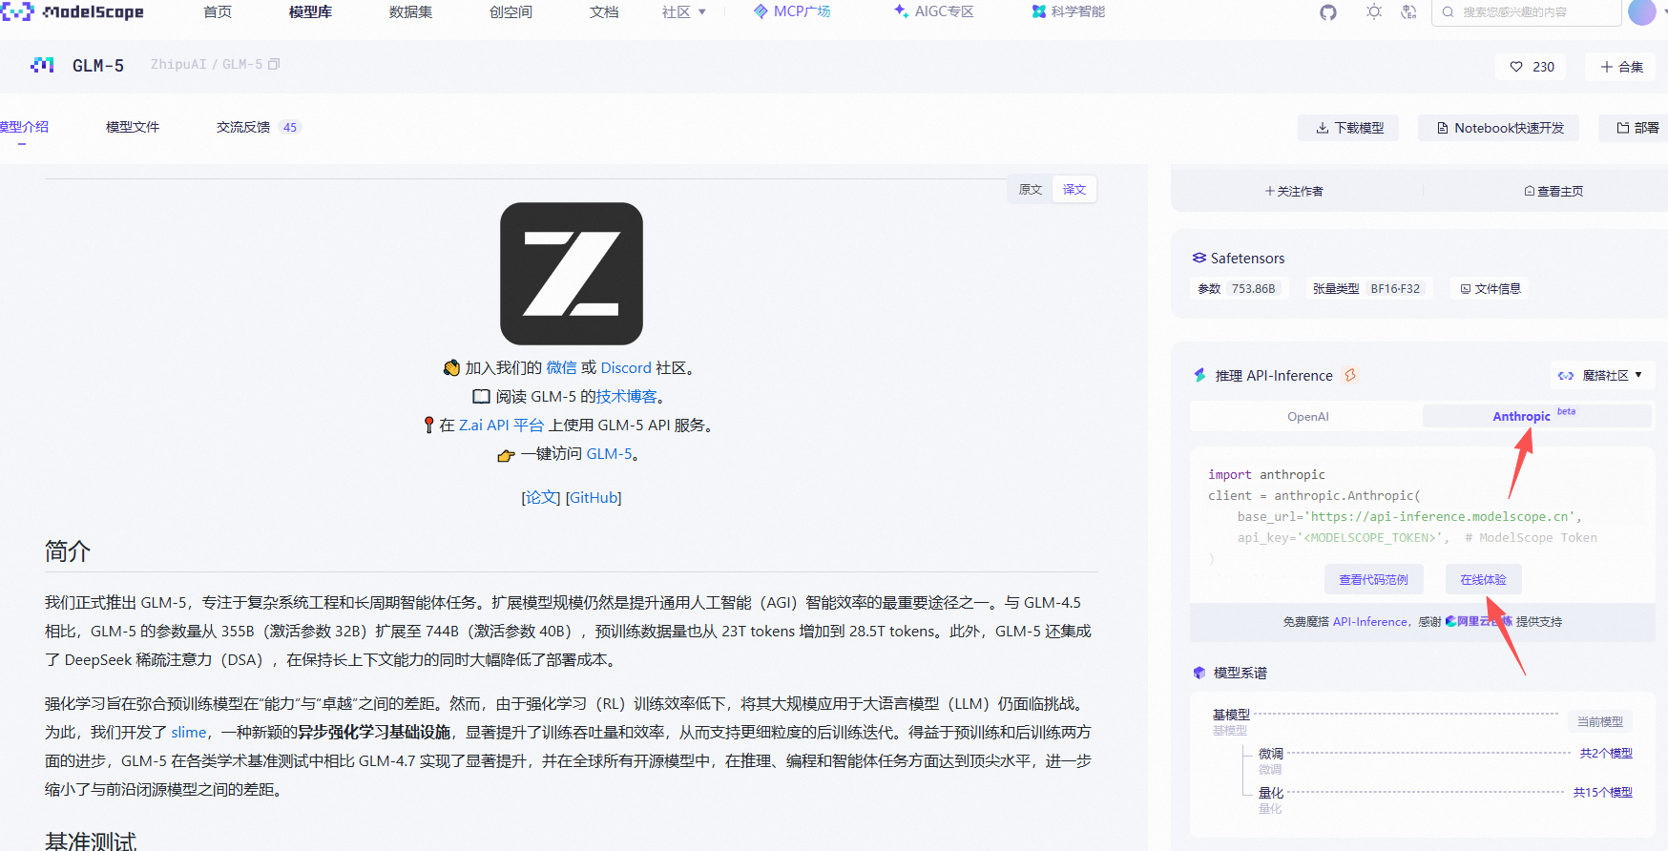Go to 首页 in top navigation

pyautogui.click(x=218, y=12)
